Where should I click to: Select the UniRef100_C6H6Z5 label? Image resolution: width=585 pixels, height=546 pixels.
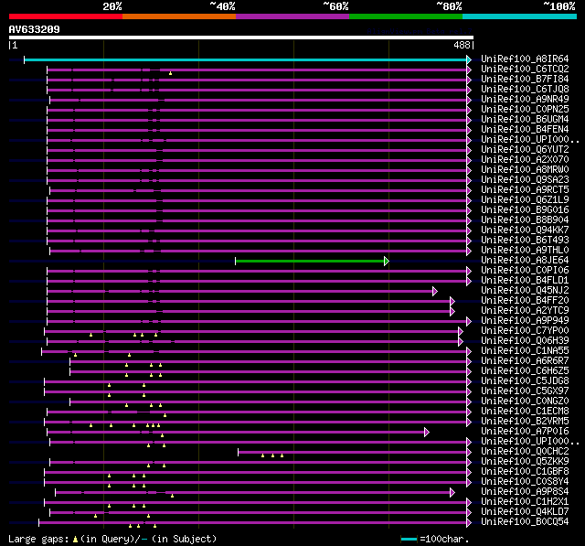(x=525, y=371)
